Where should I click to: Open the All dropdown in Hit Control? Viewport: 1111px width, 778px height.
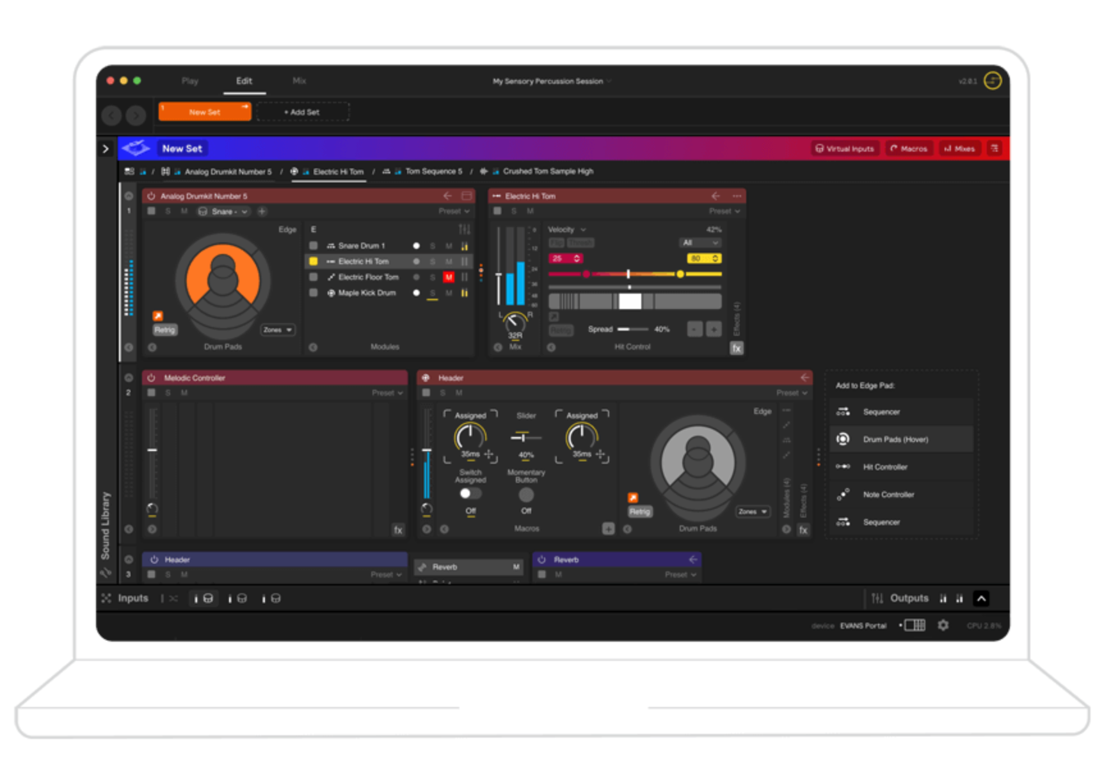[x=699, y=242]
